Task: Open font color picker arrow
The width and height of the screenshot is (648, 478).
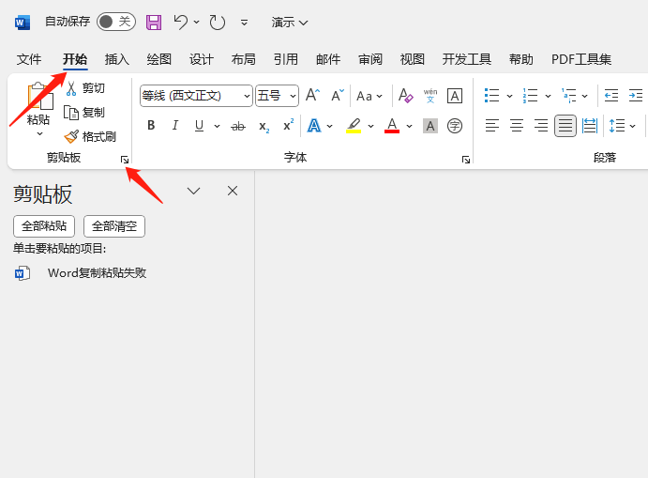Action: (409, 126)
